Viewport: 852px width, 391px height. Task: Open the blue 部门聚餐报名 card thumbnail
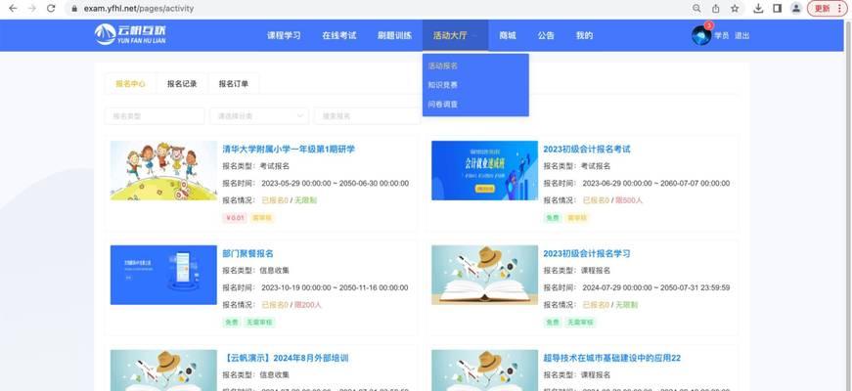pyautogui.click(x=163, y=275)
